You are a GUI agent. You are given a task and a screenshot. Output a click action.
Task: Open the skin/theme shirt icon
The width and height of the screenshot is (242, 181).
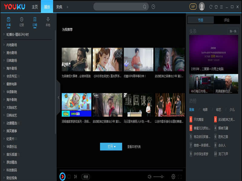click(216, 6)
